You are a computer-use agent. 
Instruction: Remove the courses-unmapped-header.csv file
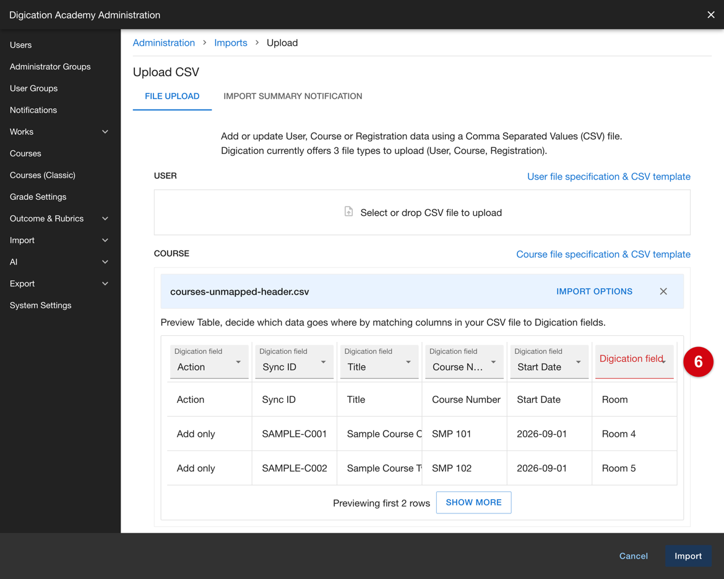[663, 291]
